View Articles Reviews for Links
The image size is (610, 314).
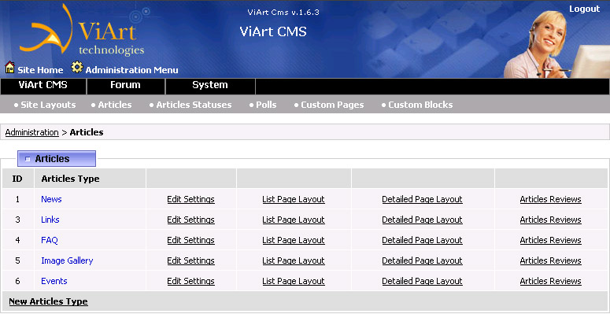pyautogui.click(x=550, y=220)
